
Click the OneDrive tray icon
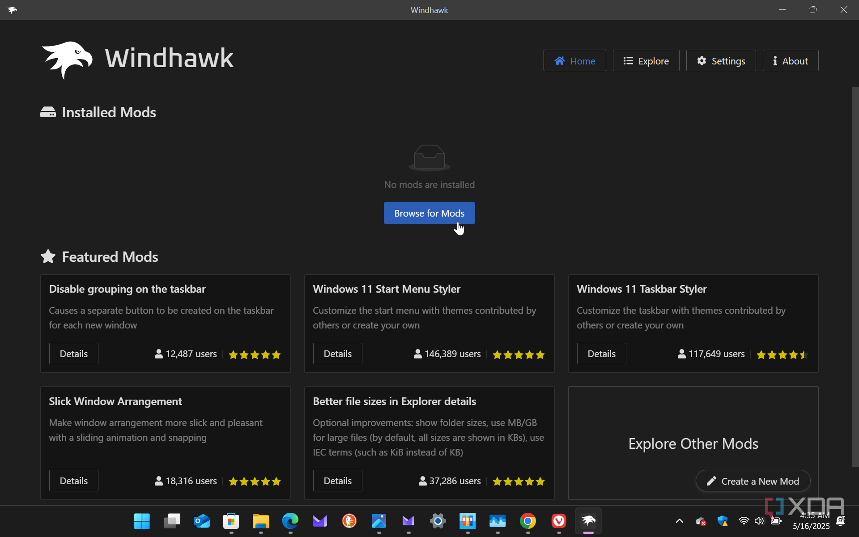click(x=701, y=521)
